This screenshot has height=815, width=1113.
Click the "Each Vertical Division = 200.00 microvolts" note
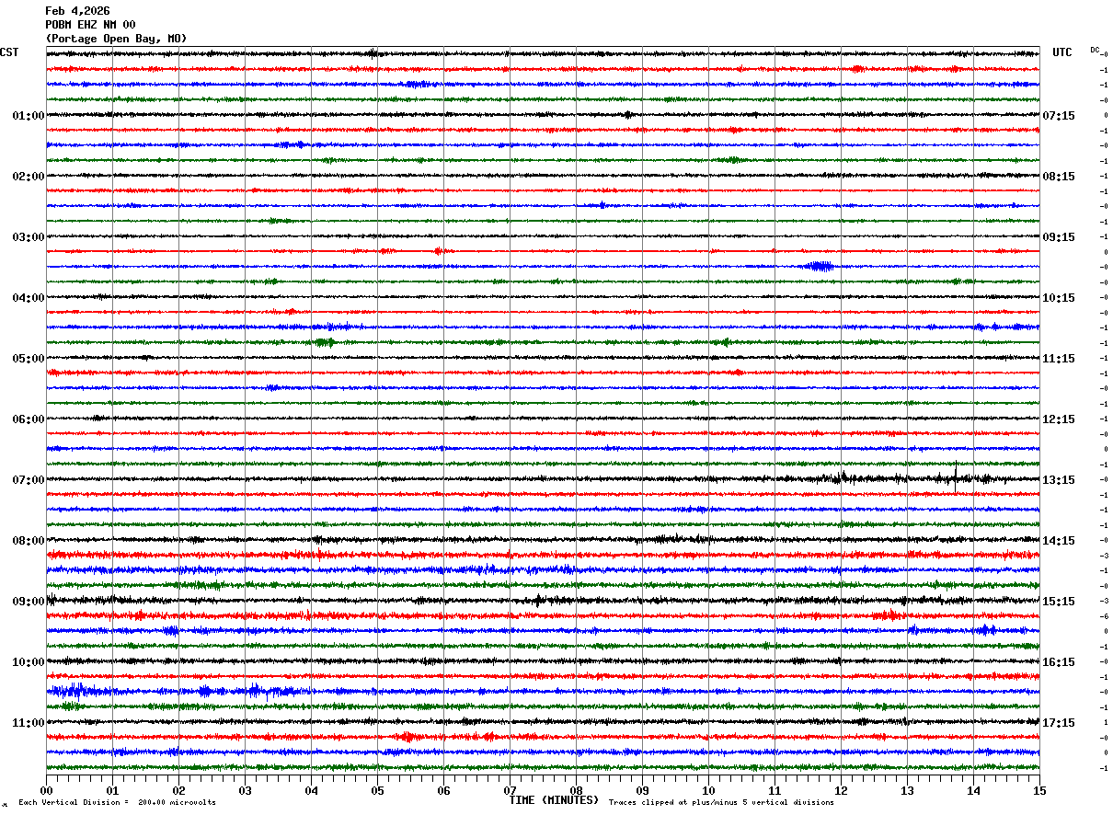pos(117,803)
